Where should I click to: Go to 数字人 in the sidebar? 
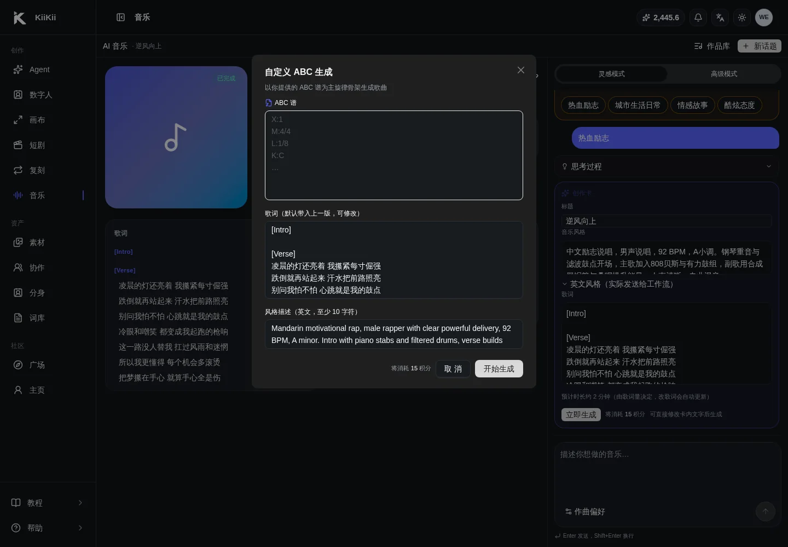pyautogui.click(x=48, y=95)
